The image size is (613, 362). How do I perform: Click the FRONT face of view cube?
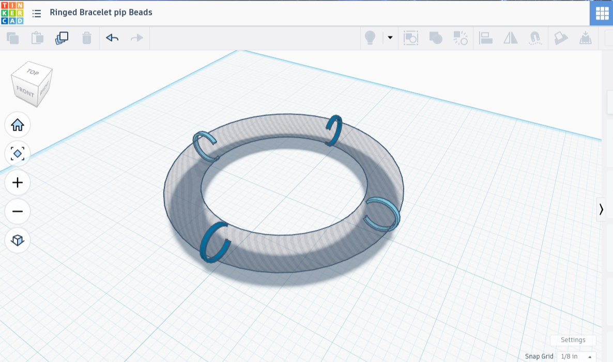pyautogui.click(x=25, y=92)
